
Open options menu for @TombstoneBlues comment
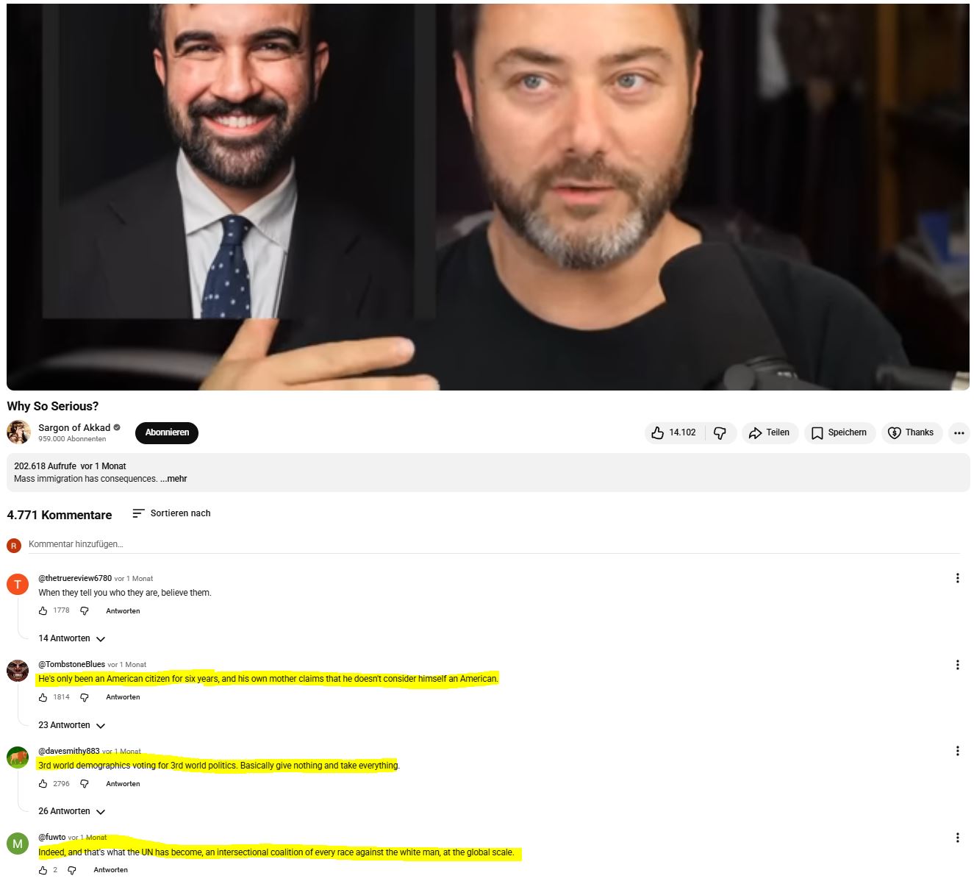click(957, 665)
